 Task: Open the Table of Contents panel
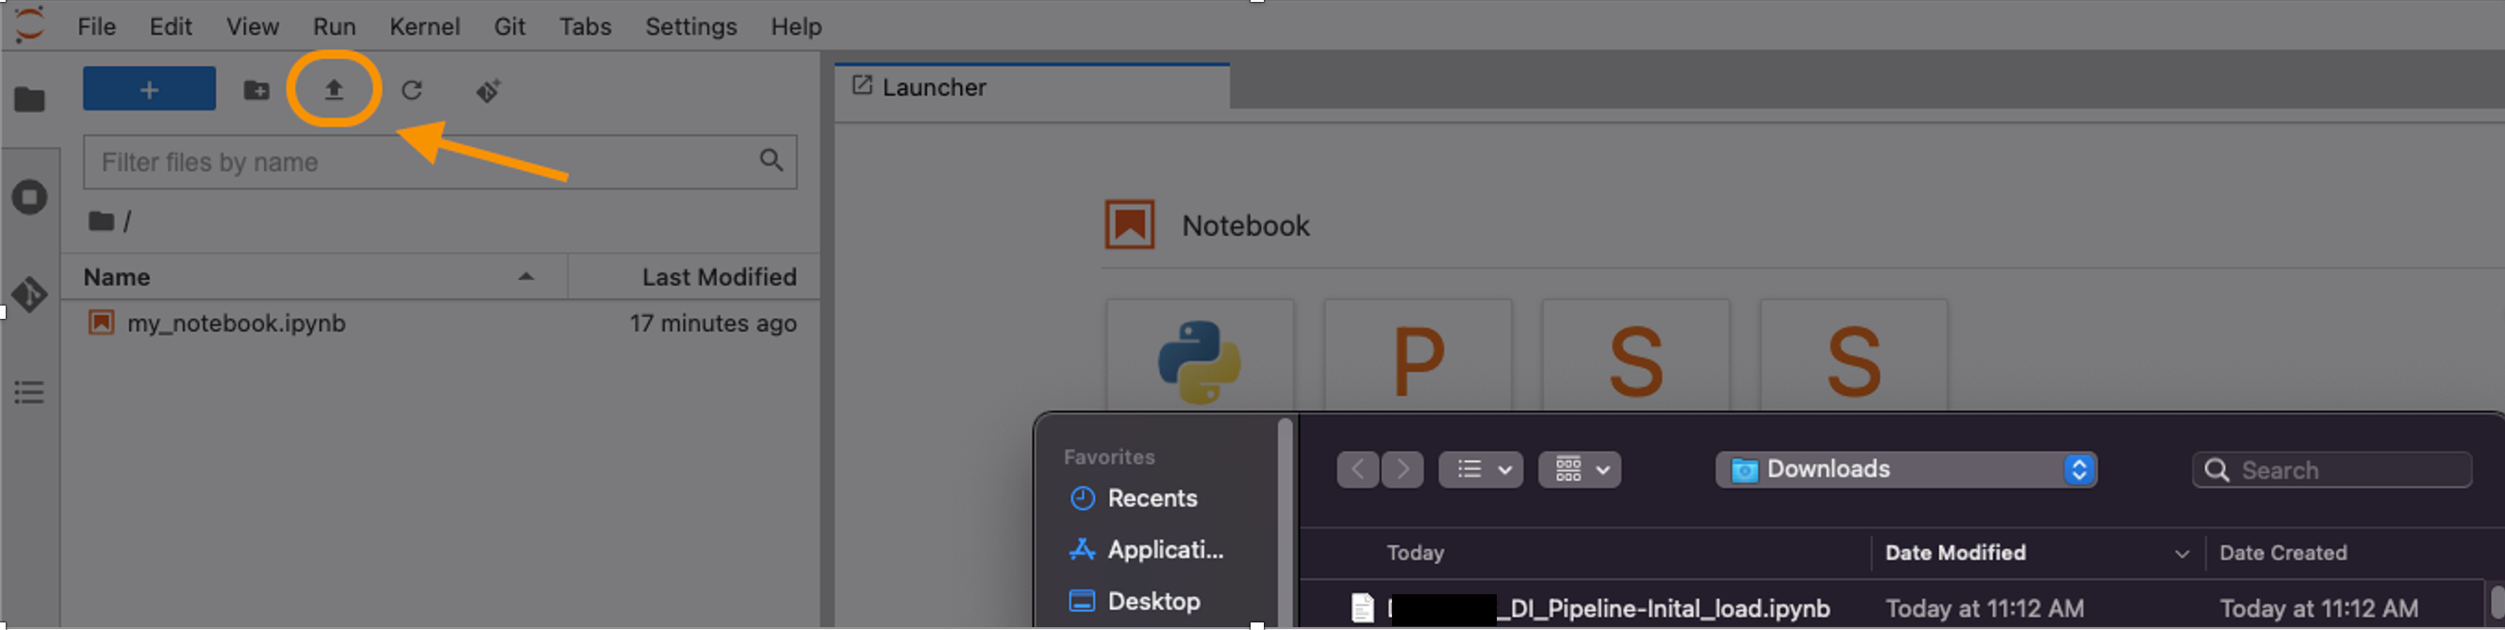29,392
